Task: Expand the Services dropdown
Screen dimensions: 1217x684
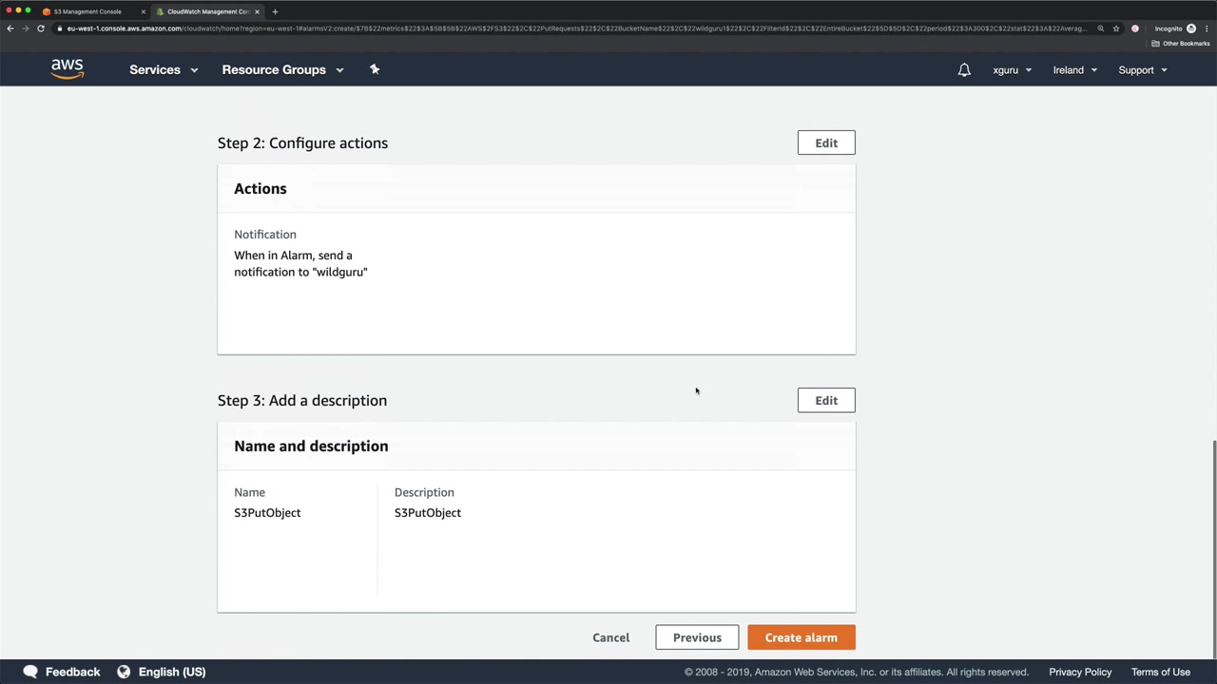Action: coord(164,69)
